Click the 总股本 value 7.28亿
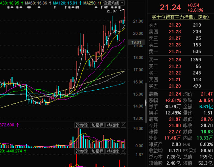This screenshot has height=167, width=214. click(173, 157)
